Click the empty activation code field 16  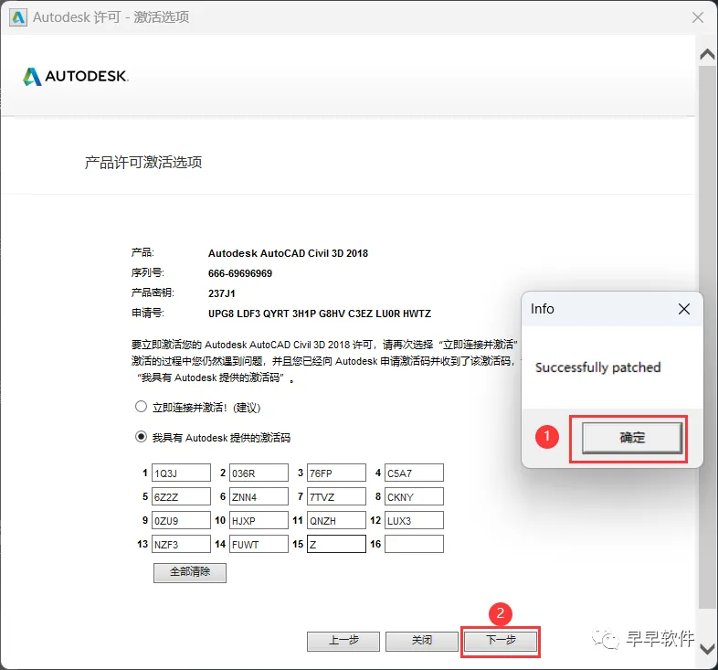pyautogui.click(x=414, y=545)
